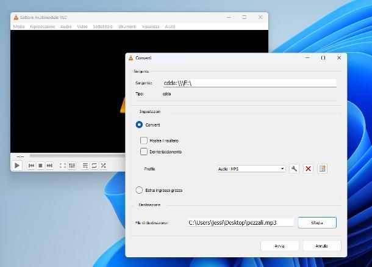372x267 pixels.
Task: Open the Media menu
Action: click(x=19, y=26)
